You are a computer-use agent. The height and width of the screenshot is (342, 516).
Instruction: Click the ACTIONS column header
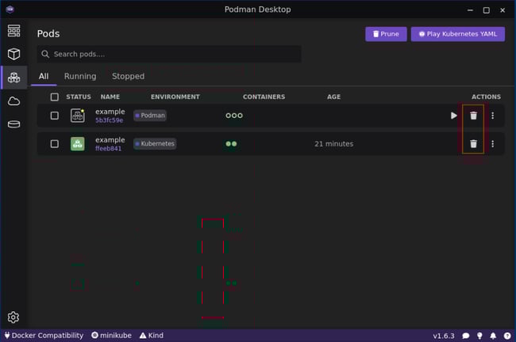coord(486,97)
